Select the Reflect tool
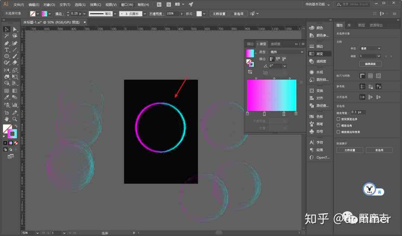Screen dimensions: 402x236 pyautogui.click(x=7, y=70)
